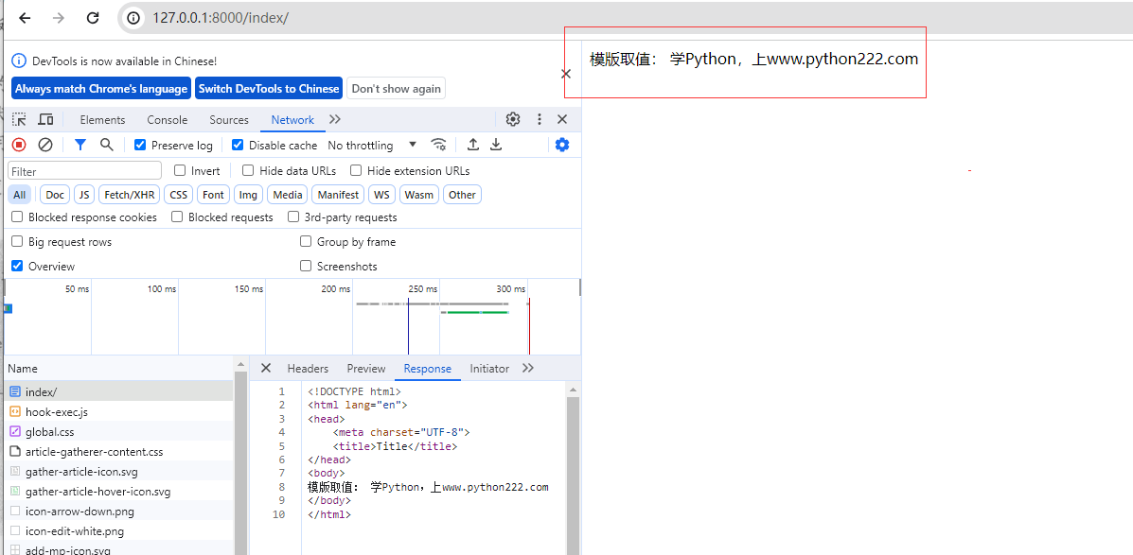The height and width of the screenshot is (555, 1133).
Task: Click Always match Chrome's language
Action: pyautogui.click(x=101, y=88)
